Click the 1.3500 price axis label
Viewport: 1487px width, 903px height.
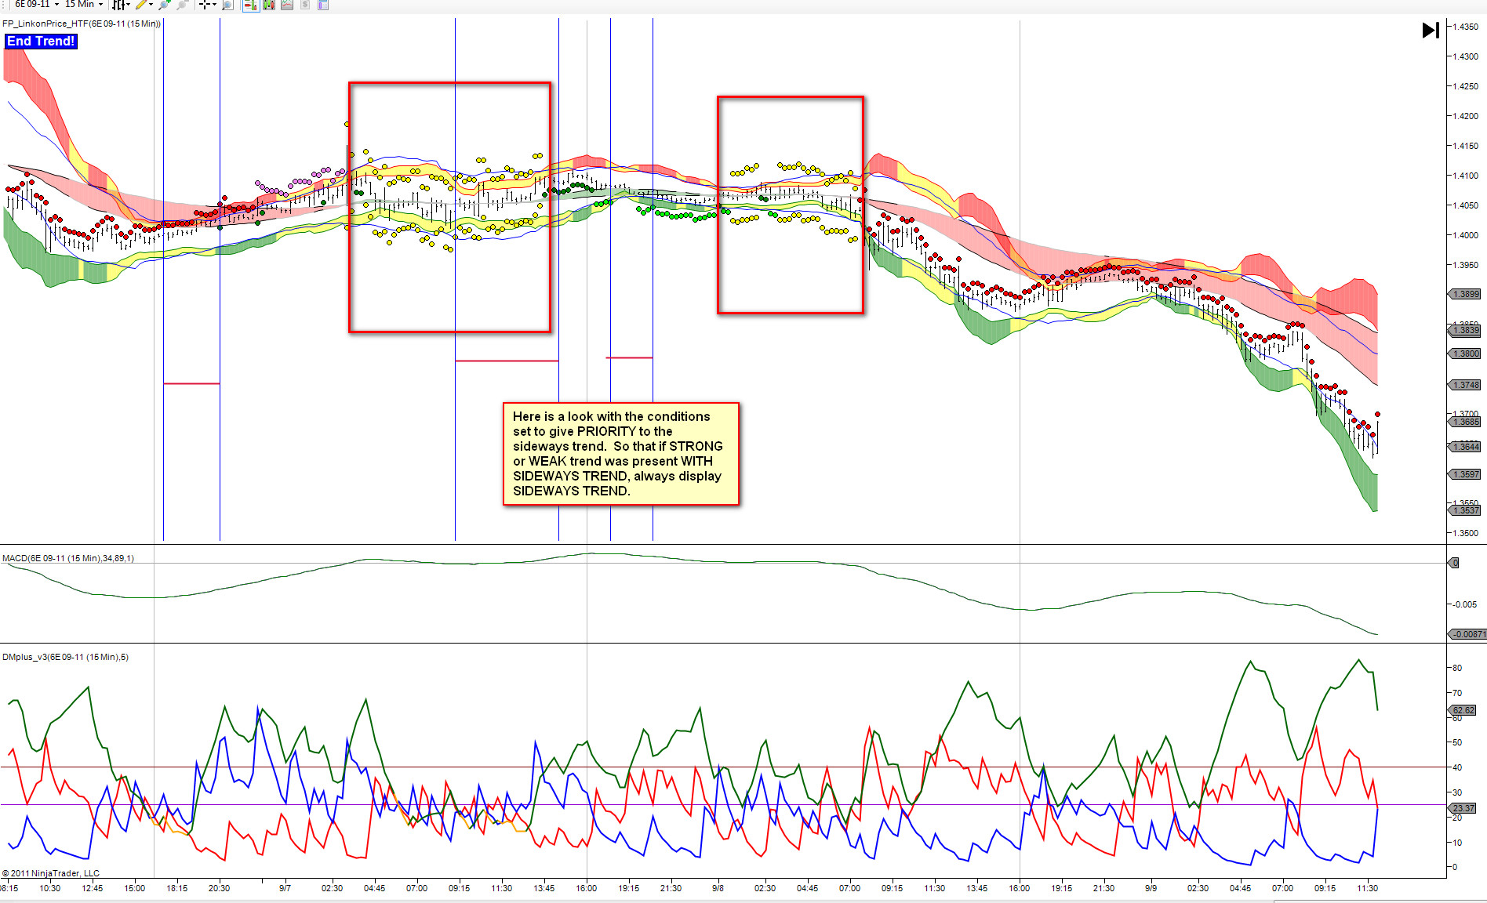pos(1465,533)
